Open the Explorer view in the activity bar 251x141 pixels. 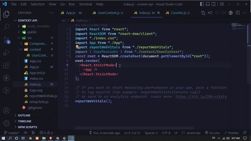[x=6, y=14]
